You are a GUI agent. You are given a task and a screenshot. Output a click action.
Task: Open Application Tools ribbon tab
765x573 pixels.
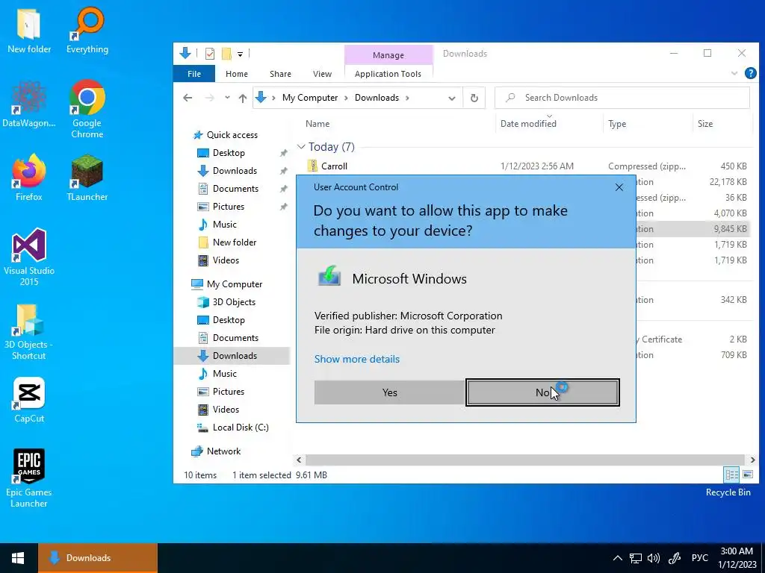coord(388,74)
